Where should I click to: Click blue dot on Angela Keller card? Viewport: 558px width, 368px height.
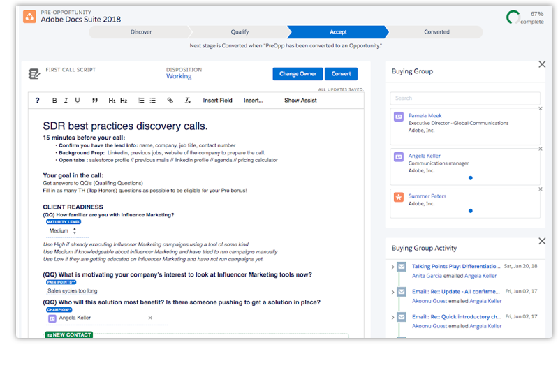[x=471, y=178]
